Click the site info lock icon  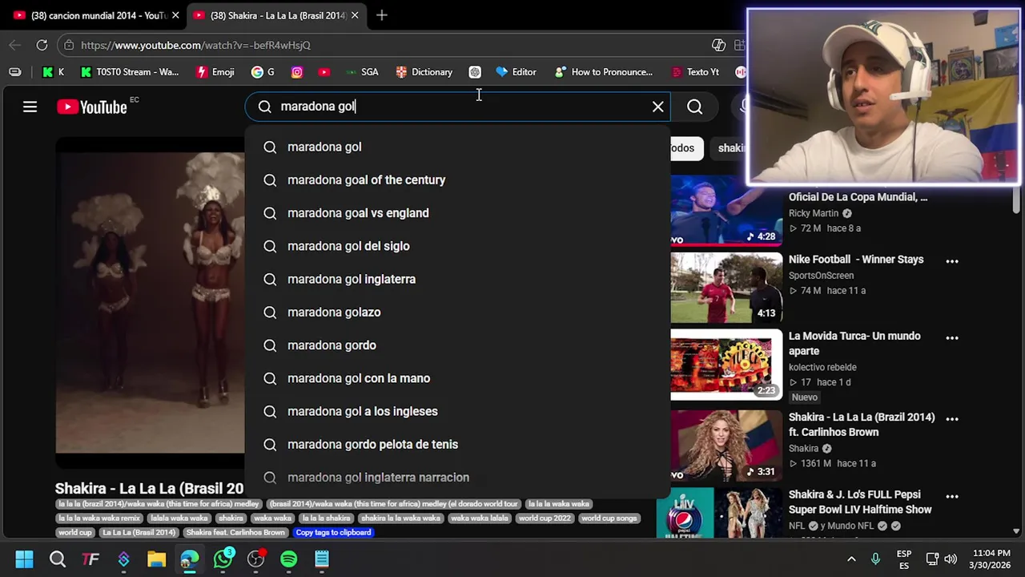(x=69, y=45)
